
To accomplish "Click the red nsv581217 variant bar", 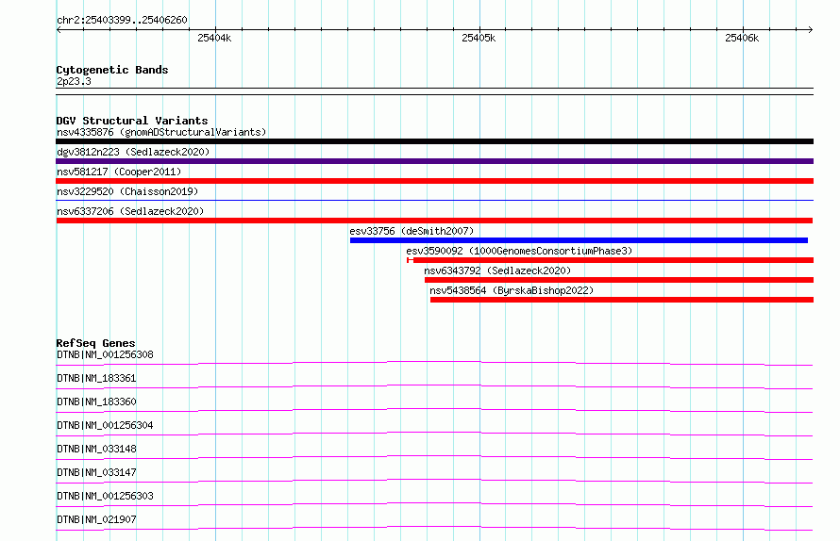I will point(434,181).
